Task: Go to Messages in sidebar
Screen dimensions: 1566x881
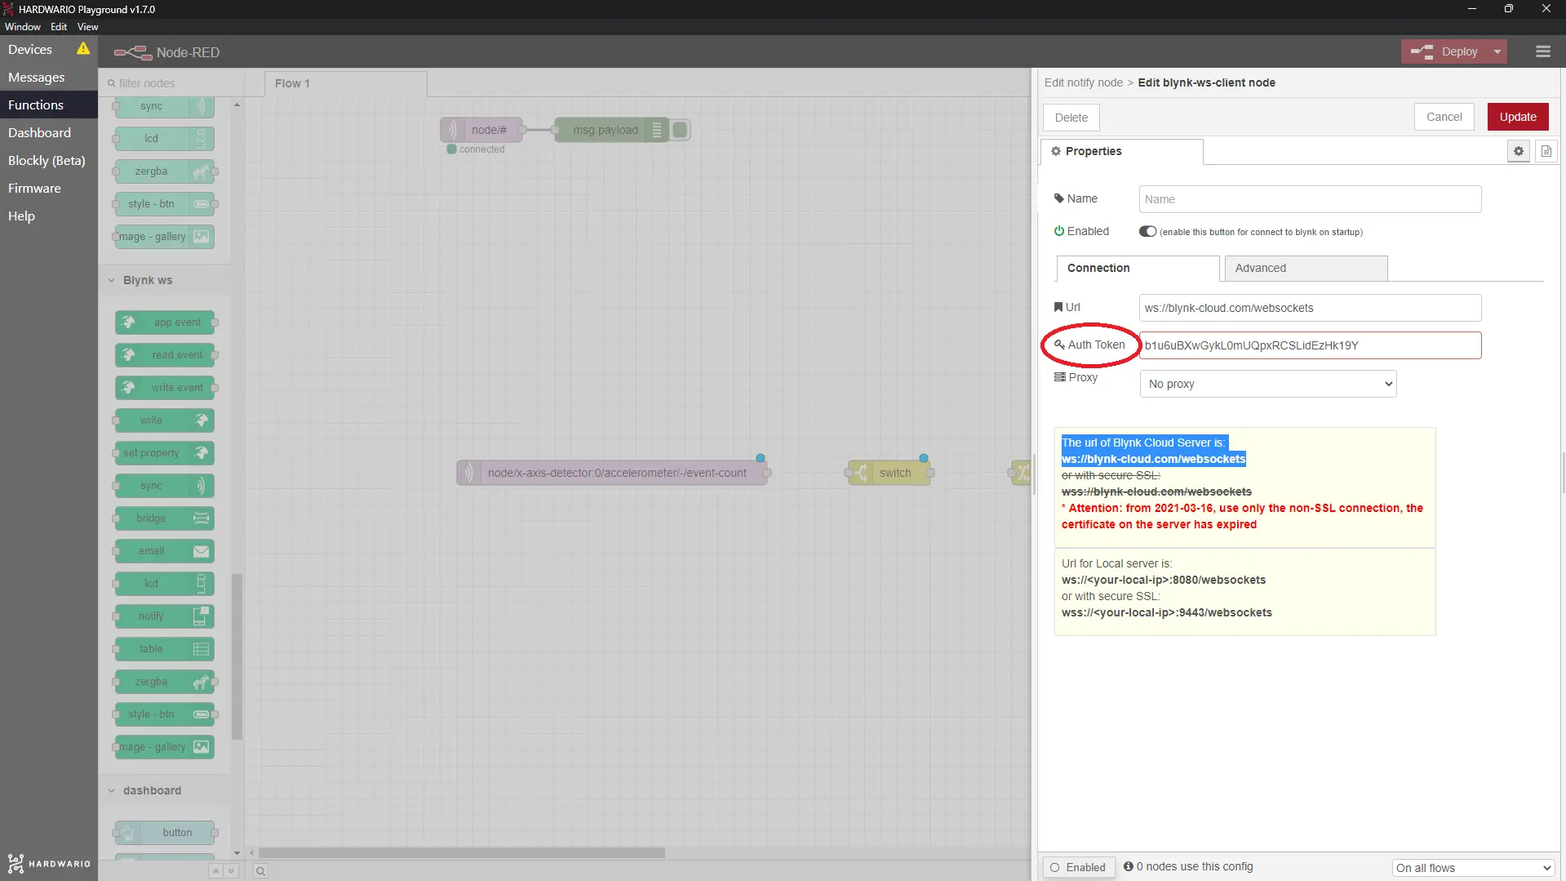Action: tap(49, 78)
